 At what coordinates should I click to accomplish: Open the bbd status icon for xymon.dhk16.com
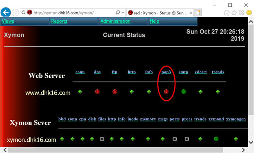62,139
